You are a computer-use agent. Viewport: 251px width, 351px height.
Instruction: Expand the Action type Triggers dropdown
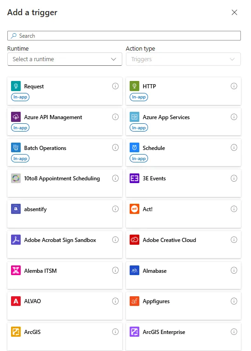[x=183, y=59]
